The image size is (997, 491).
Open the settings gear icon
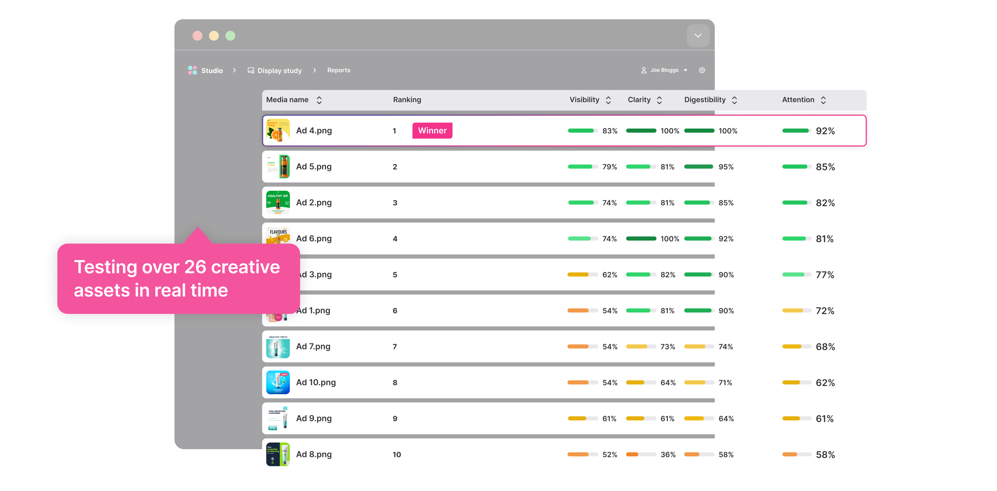tap(702, 70)
